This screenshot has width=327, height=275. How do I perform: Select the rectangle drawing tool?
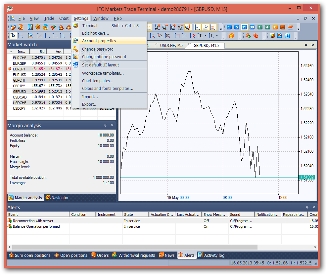coord(177,36)
